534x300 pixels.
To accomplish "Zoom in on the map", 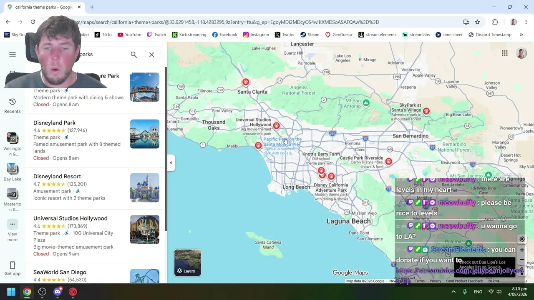I will (x=522, y=250).
